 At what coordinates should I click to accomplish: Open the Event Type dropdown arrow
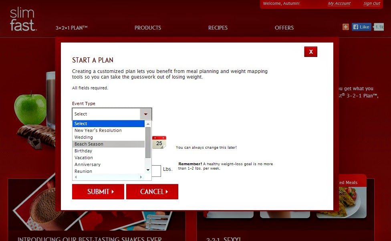point(146,114)
